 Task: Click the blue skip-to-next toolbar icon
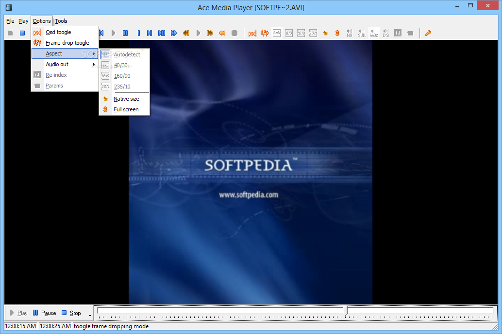pos(150,33)
